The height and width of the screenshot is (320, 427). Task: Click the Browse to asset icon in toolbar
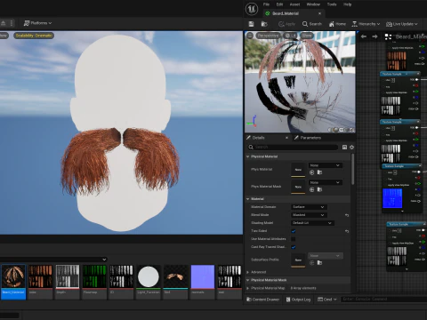[x=264, y=24]
